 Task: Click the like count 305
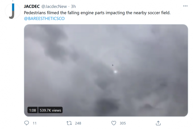pos(123,123)
